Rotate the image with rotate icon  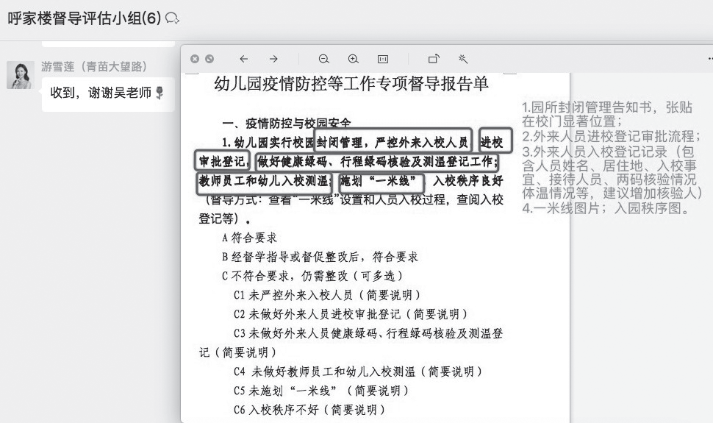click(434, 59)
